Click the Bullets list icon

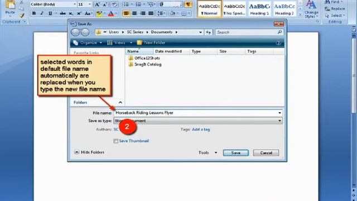(126, 4)
